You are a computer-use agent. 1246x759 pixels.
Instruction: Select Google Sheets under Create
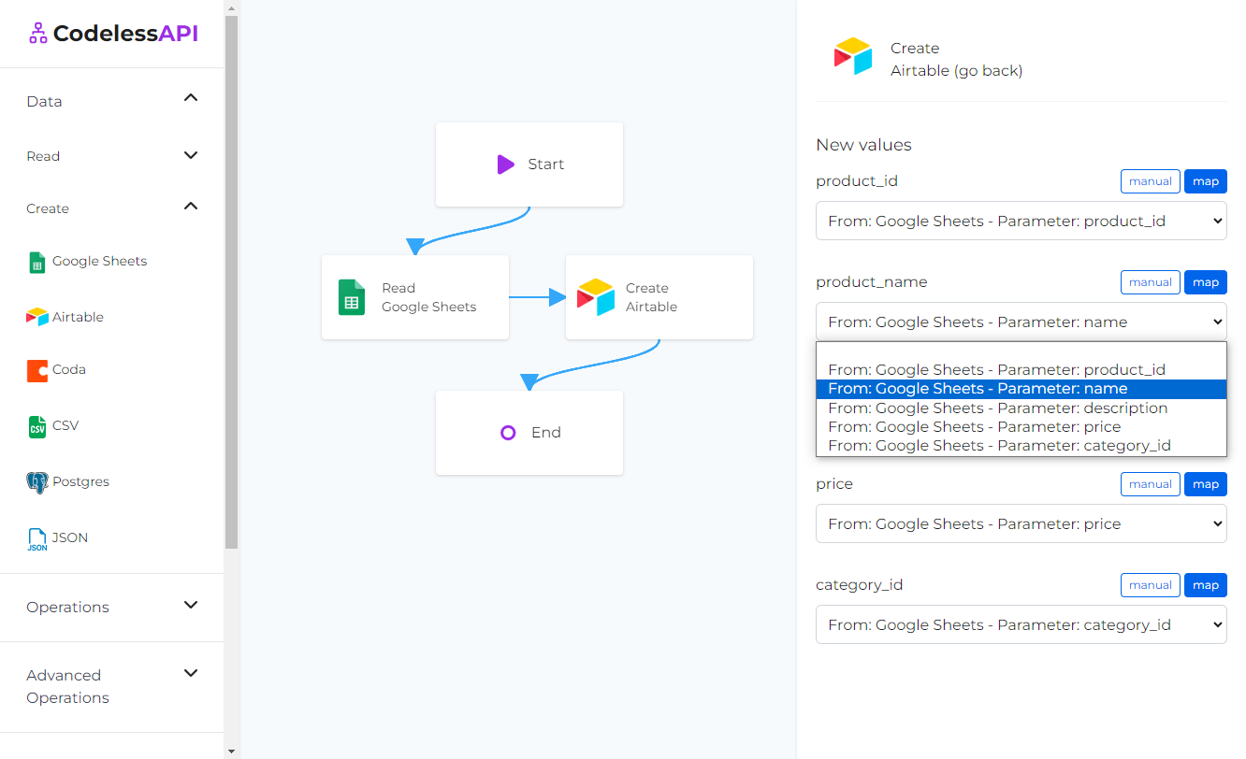point(99,262)
